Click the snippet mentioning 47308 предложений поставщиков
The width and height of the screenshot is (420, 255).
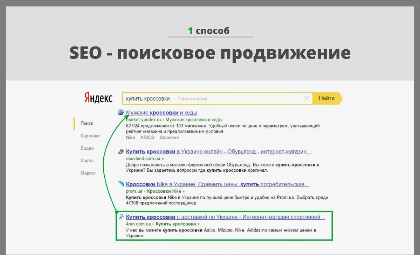227,200
